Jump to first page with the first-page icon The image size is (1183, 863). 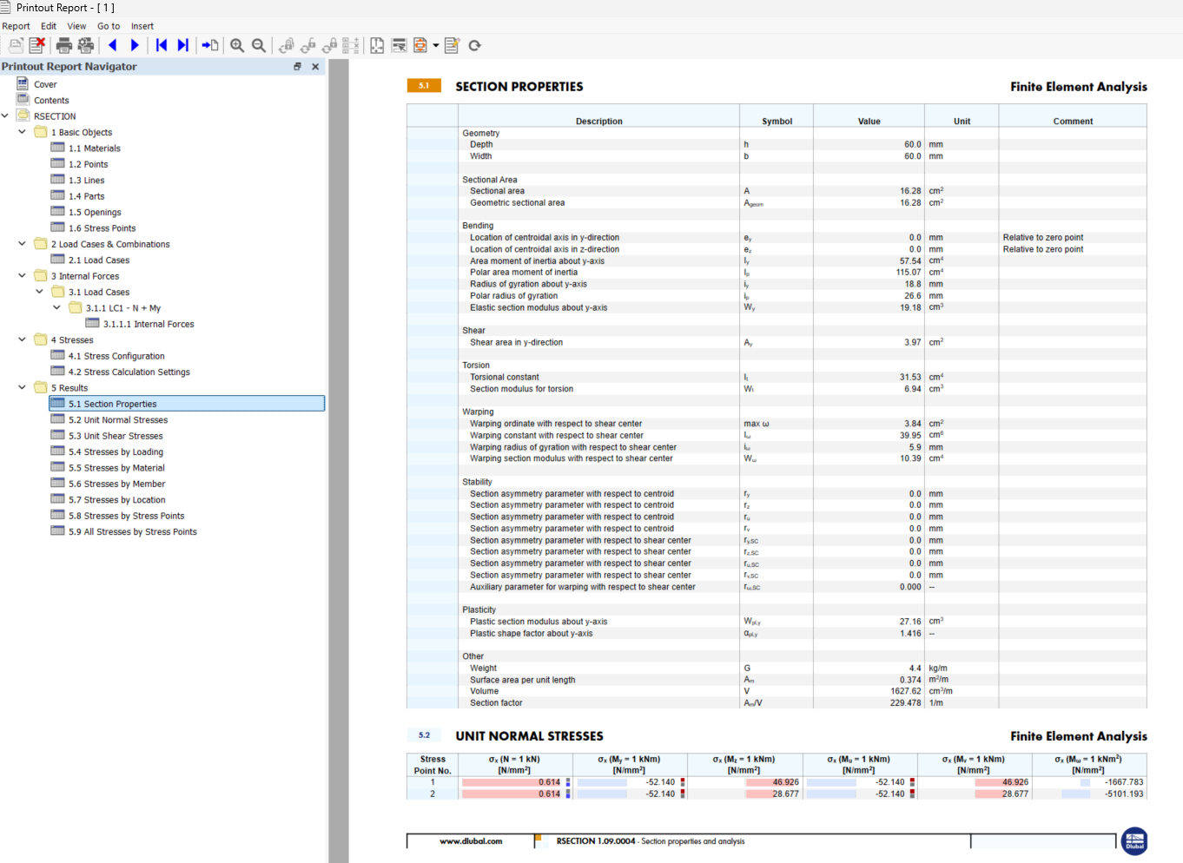point(161,45)
